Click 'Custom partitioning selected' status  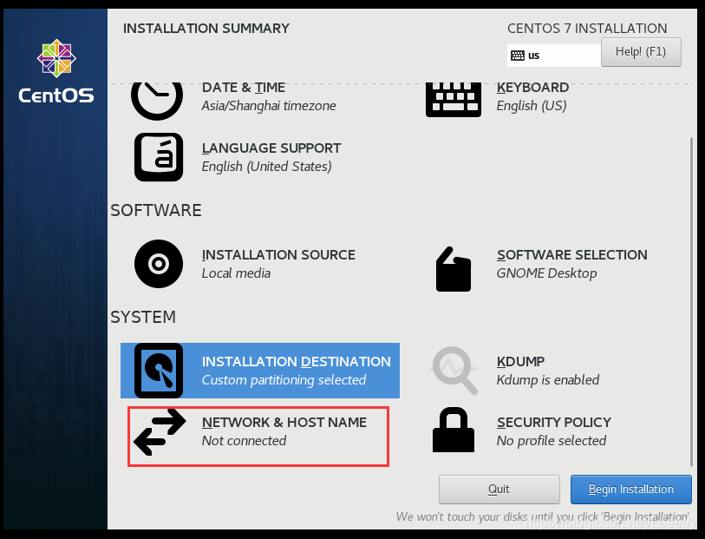(x=284, y=380)
